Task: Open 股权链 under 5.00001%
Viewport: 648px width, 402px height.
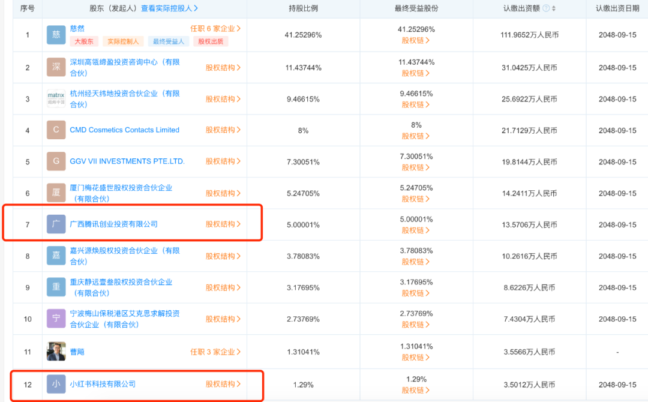Action: coord(416,230)
